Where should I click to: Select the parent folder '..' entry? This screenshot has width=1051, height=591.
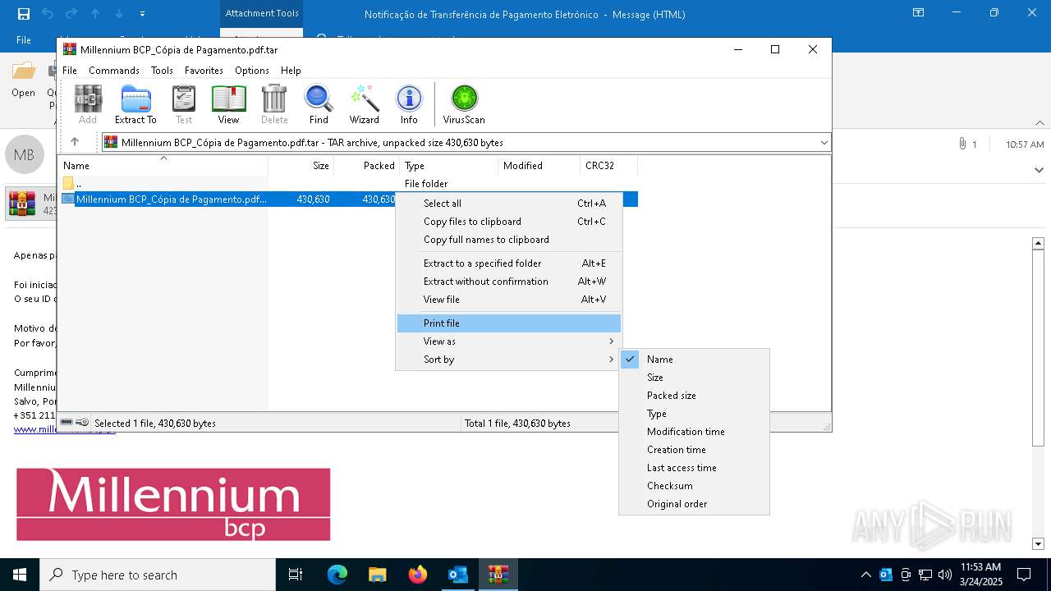tap(78, 183)
